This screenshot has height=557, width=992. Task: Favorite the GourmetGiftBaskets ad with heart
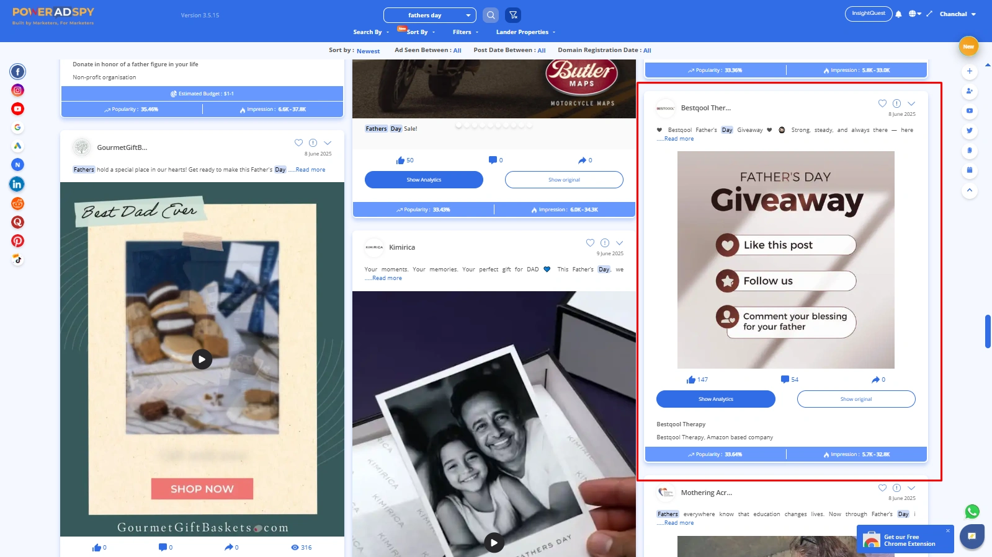click(x=298, y=143)
